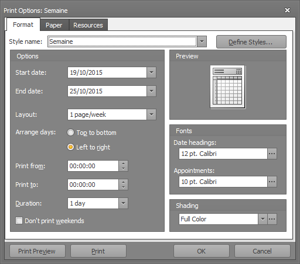This screenshot has height=264, width=300.
Task: Enable Don't print weekends checkbox
Action: (19, 221)
